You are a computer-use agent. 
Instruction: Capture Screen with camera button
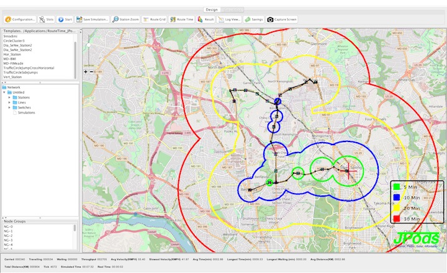tap(282, 19)
